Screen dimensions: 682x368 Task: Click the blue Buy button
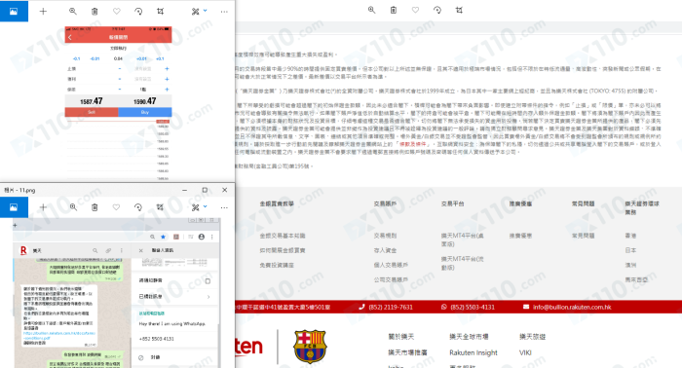(145, 112)
